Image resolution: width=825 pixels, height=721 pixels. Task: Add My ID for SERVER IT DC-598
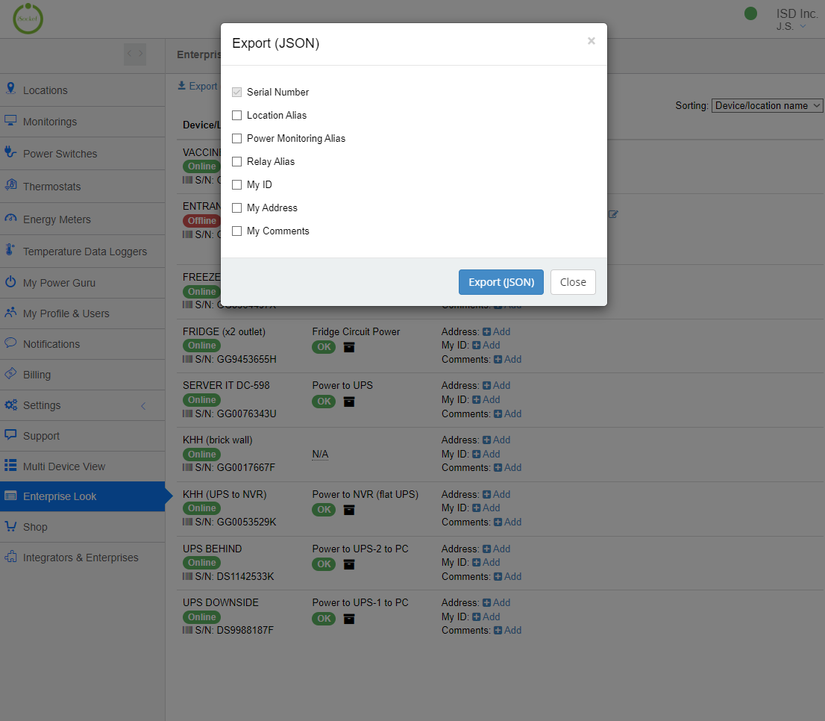click(x=486, y=399)
